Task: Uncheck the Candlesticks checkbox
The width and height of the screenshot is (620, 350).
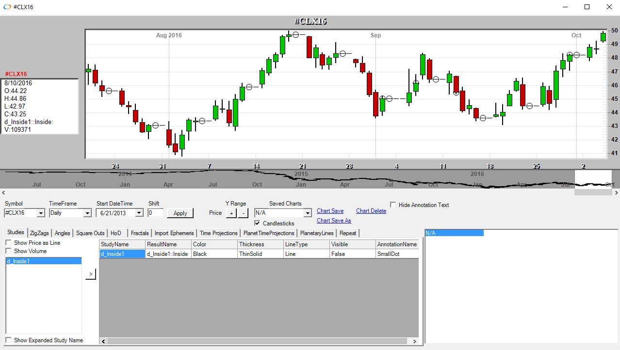Action: [x=258, y=223]
